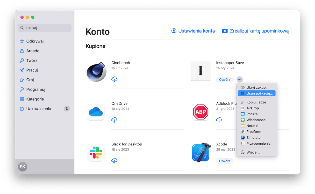Close the App Store window
315x194 pixels.
(22, 17)
